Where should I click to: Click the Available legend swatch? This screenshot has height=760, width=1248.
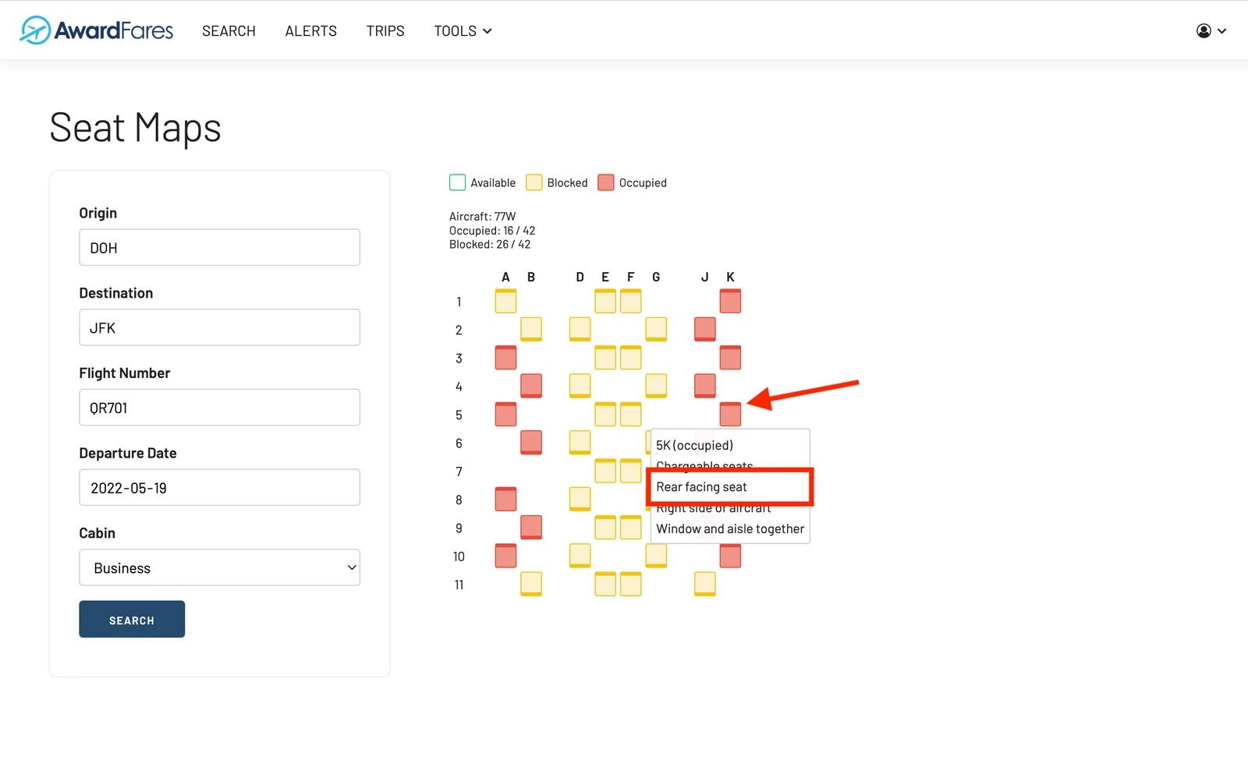pos(457,182)
